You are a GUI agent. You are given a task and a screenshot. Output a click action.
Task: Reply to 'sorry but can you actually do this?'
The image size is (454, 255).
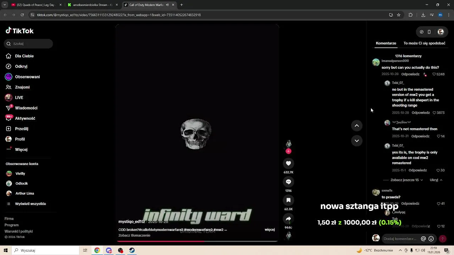point(410,74)
